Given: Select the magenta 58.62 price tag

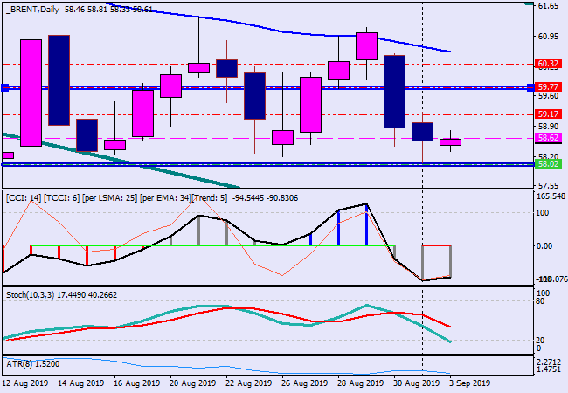Looking at the screenshot, I should 548,138.
